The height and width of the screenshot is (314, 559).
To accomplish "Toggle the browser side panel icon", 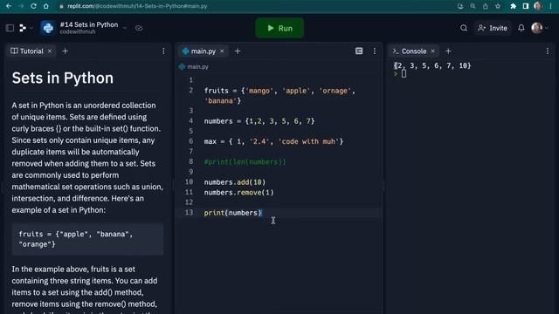I will click(x=526, y=6).
